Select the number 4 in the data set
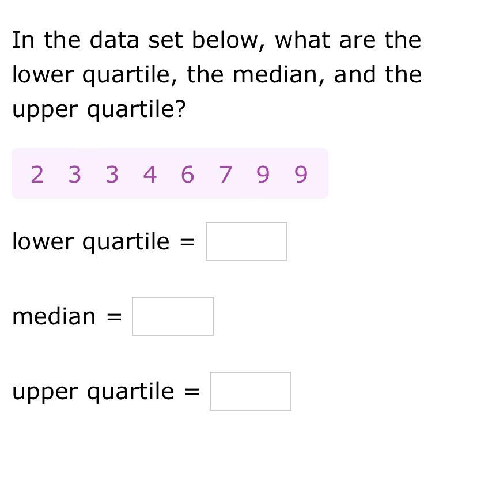 click(150, 175)
